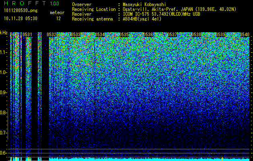Select the 0533 time marker
The height and width of the screenshot is (161, 253).
76,35
